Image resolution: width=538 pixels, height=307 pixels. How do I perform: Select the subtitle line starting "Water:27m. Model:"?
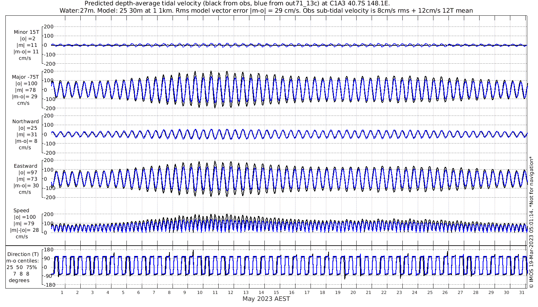pyautogui.click(x=266, y=10)
